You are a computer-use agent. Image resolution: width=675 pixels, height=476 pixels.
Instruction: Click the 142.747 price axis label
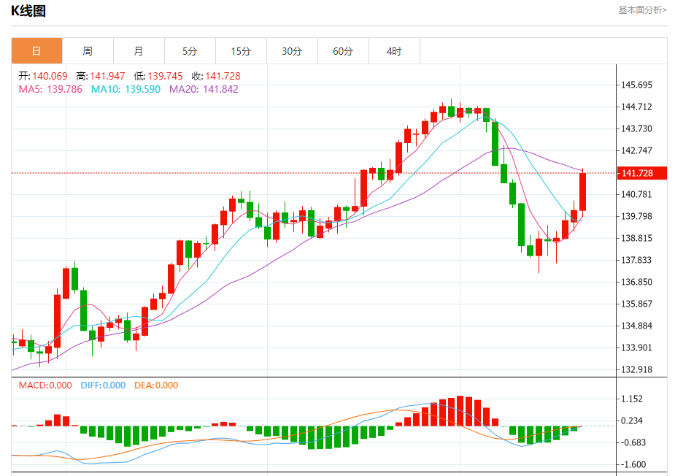pos(636,151)
